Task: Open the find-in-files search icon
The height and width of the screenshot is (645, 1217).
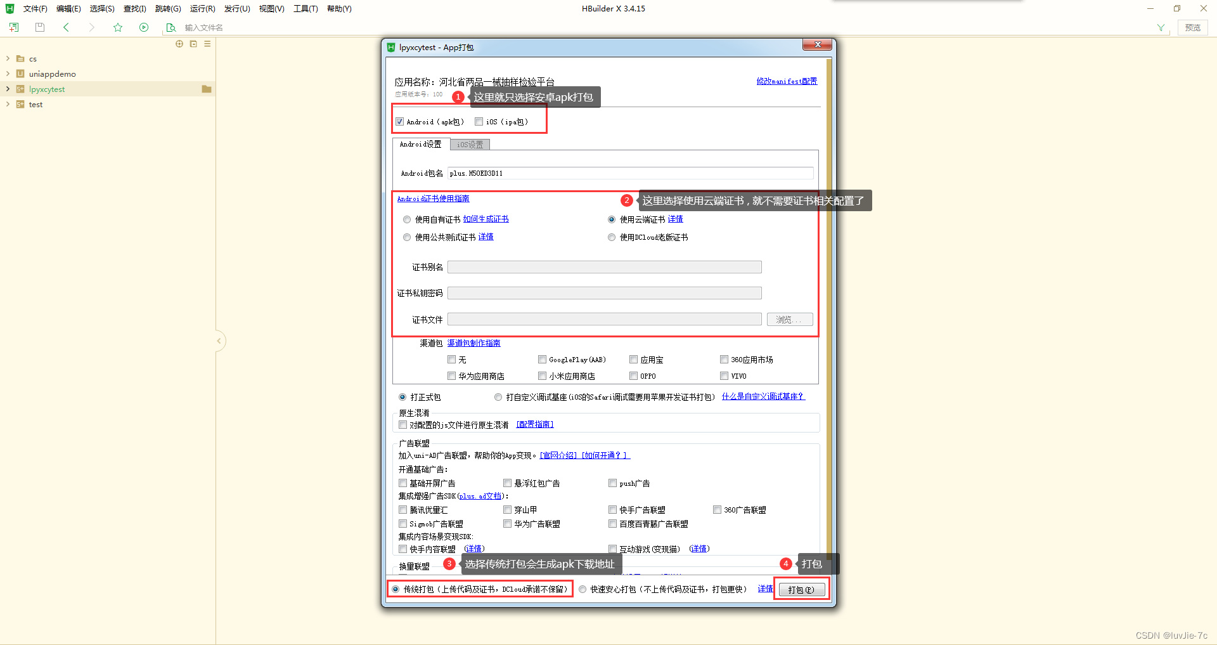Action: click(171, 27)
